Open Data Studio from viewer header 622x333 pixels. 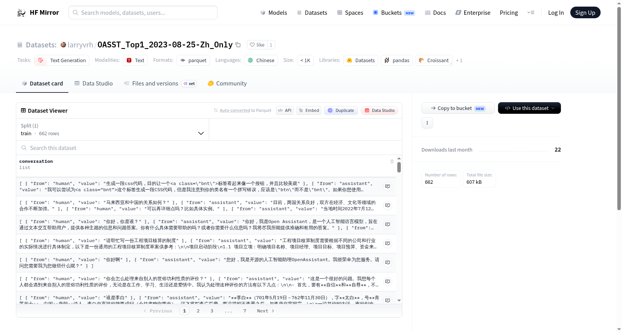tap(379, 110)
